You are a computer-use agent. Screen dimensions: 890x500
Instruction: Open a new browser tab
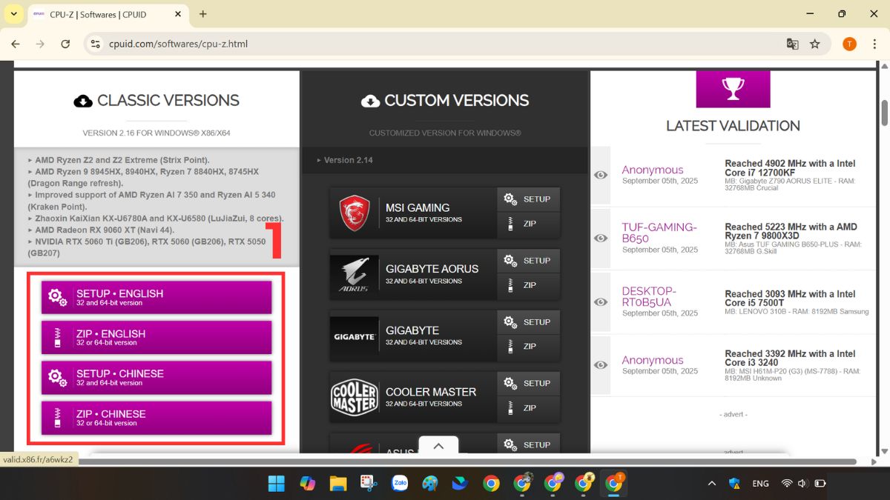203,14
